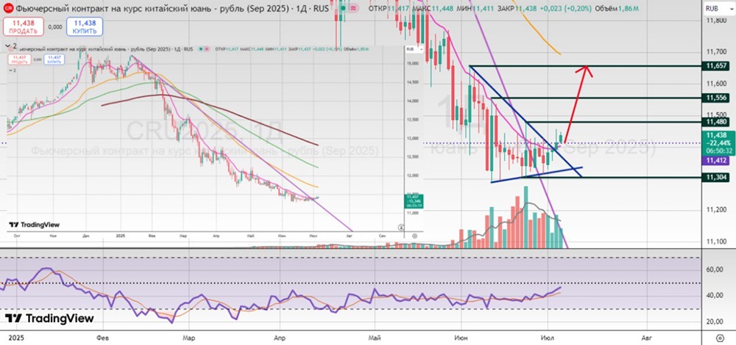Screen dimensions: 736x345
Task: Open the small RUB dropdown in the inset chart
Action: coord(409,50)
